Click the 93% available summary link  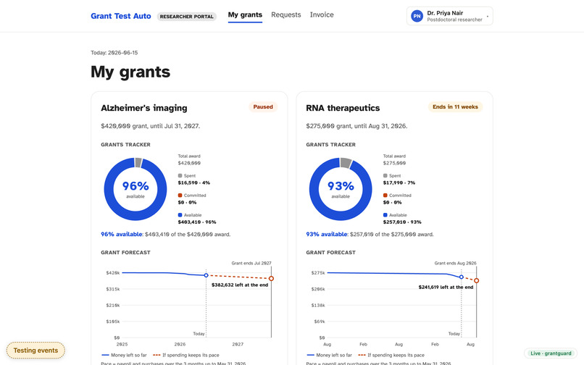tap(327, 234)
